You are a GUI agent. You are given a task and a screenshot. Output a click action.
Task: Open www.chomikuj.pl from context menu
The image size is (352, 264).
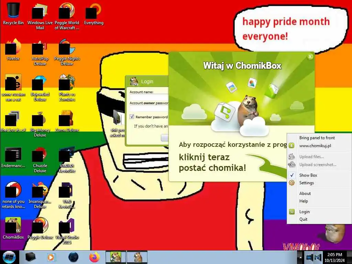click(x=319, y=146)
